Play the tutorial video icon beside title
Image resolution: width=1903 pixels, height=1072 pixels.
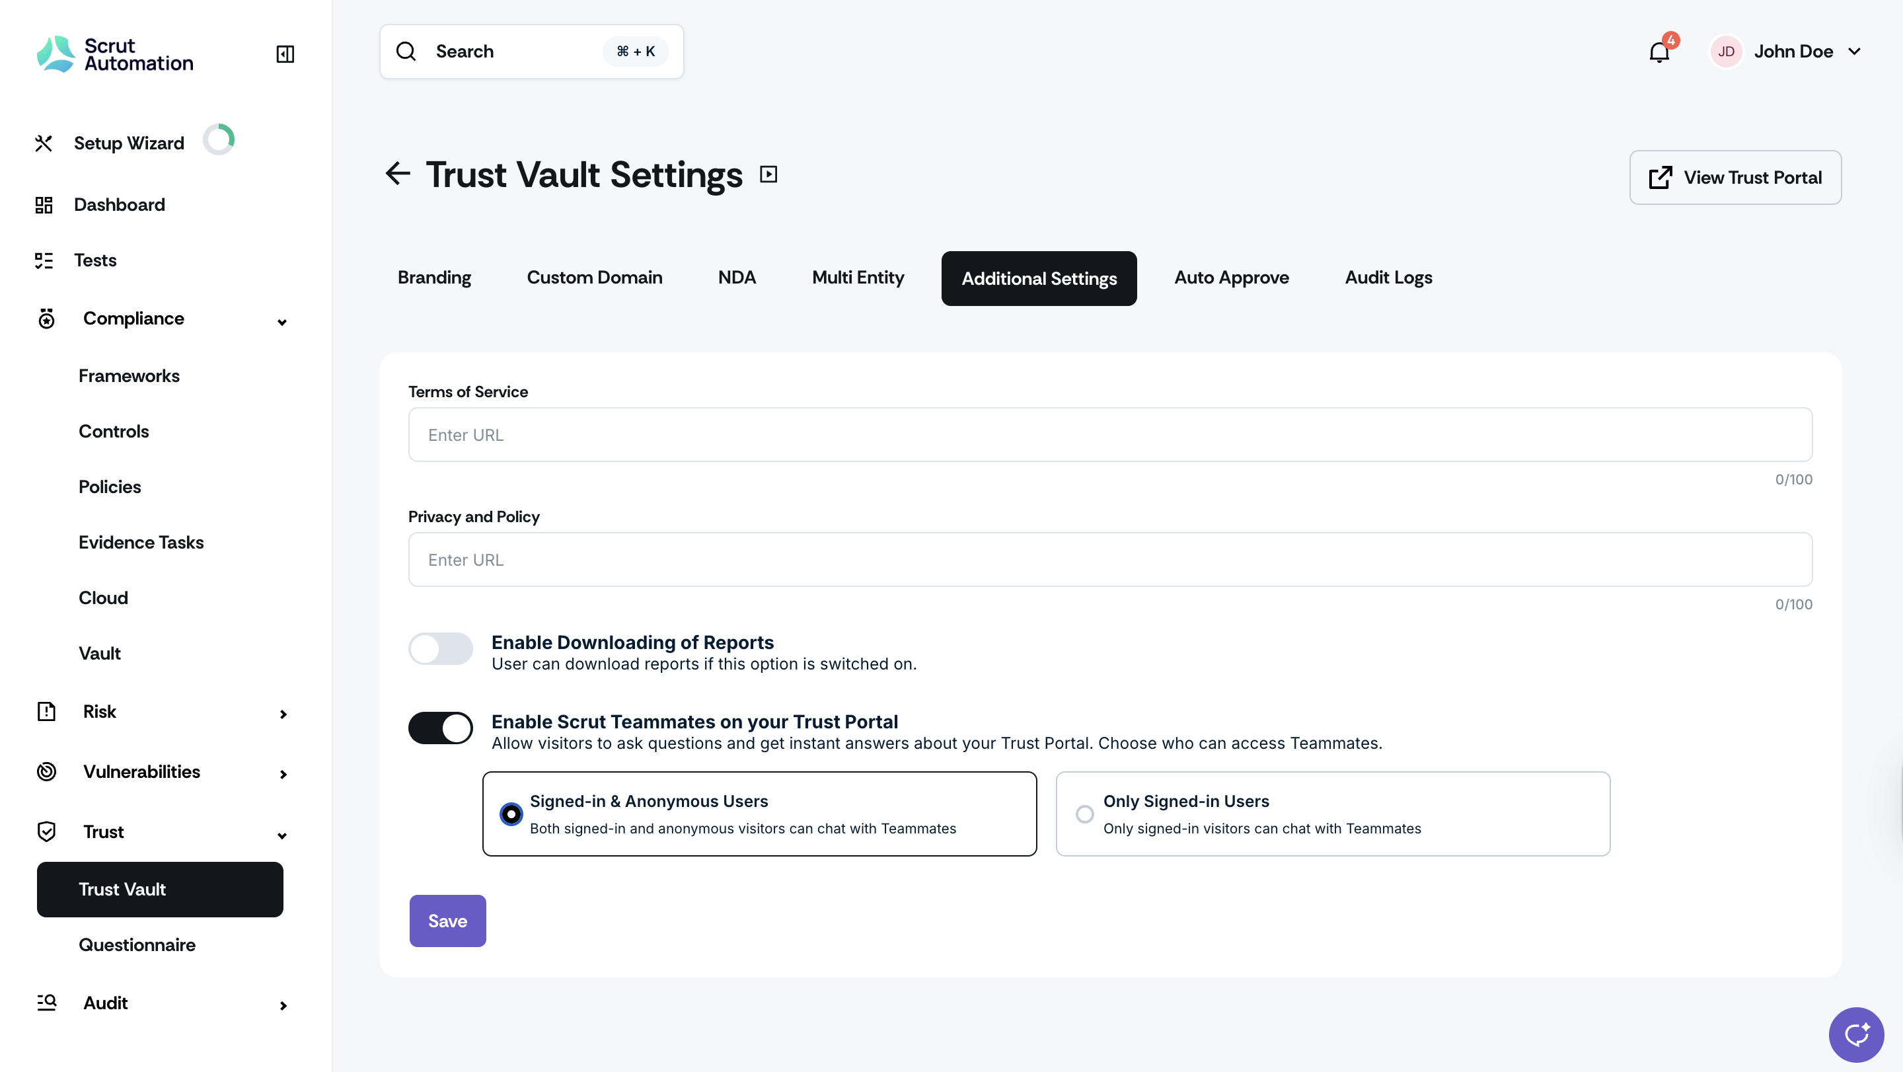point(768,174)
